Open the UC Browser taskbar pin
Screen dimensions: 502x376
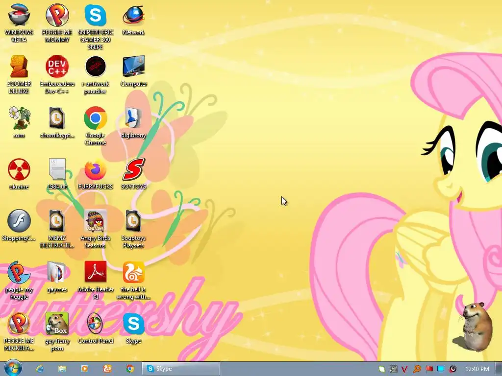(107, 369)
